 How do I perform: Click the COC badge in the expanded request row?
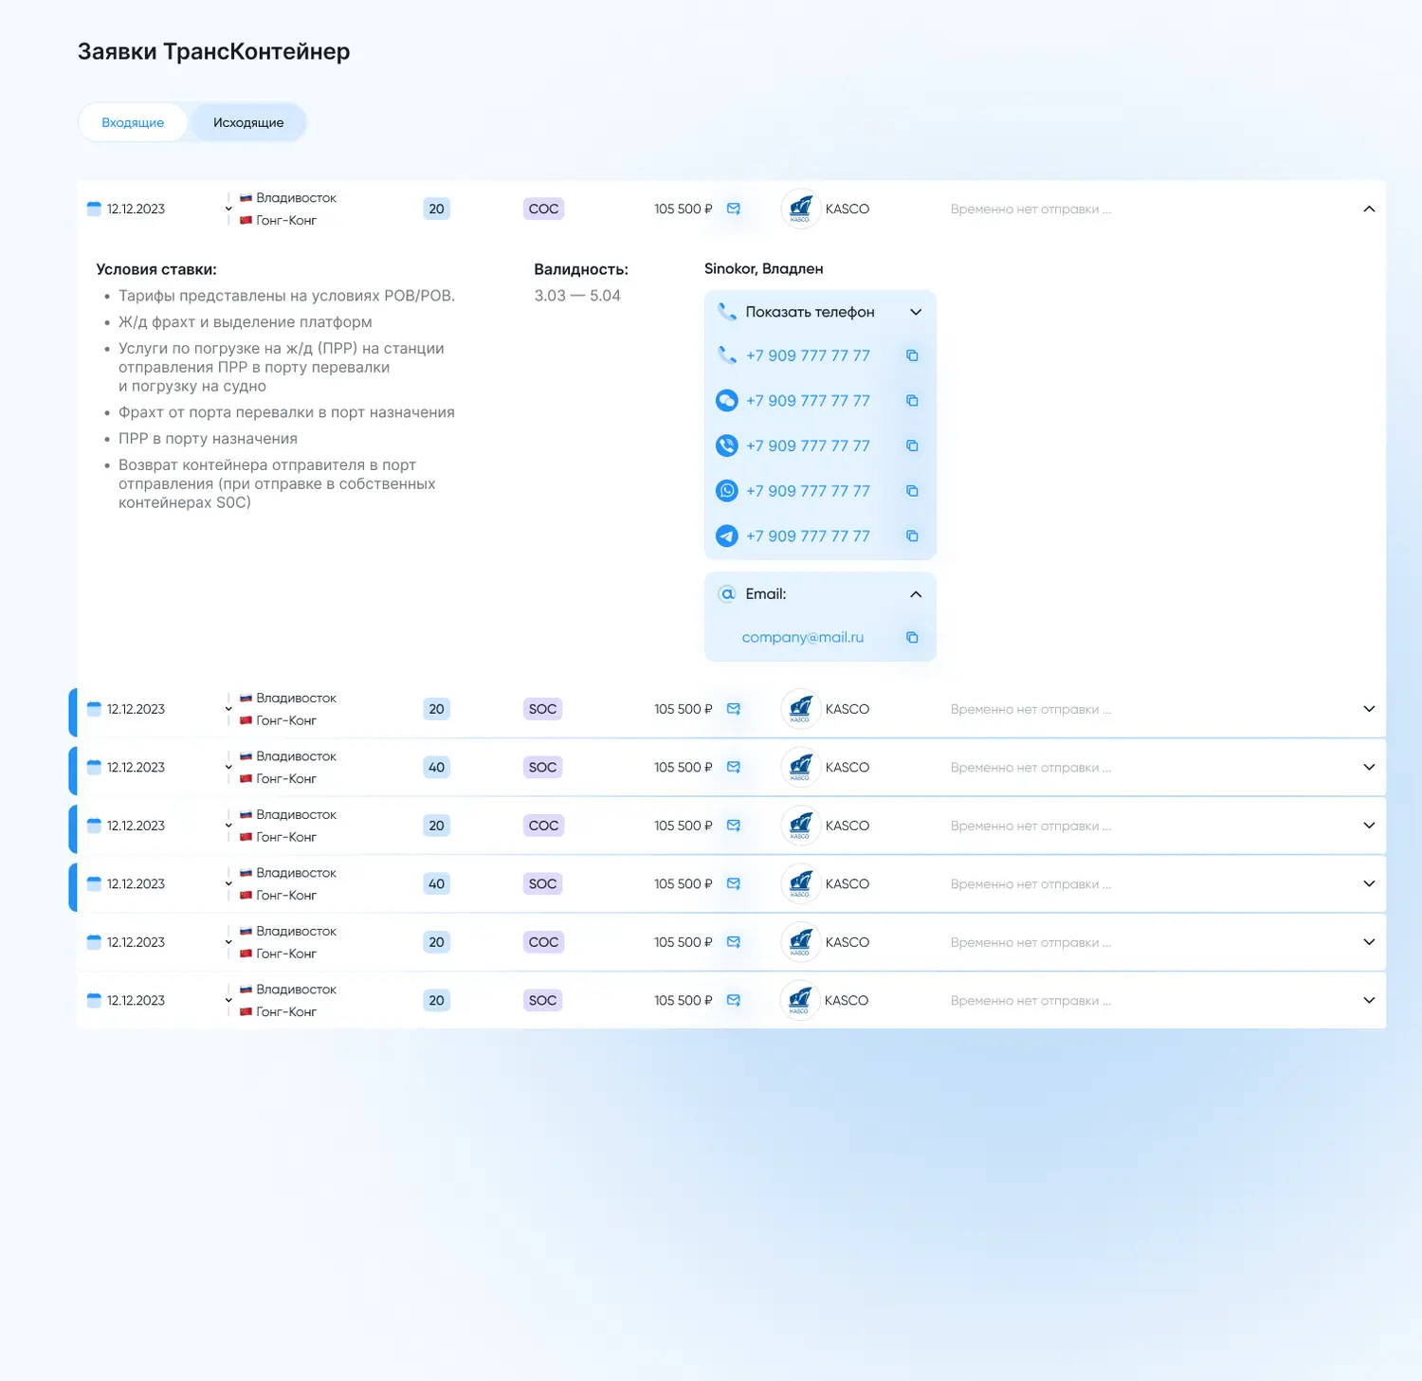tap(544, 209)
